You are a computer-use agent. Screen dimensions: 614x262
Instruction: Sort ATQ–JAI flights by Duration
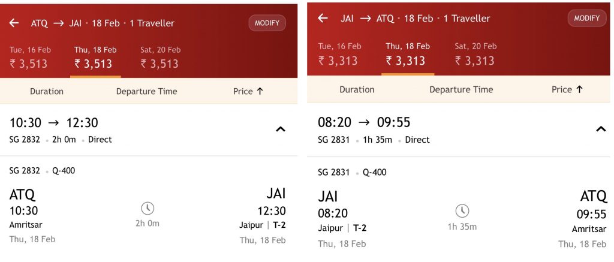pyautogui.click(x=47, y=91)
